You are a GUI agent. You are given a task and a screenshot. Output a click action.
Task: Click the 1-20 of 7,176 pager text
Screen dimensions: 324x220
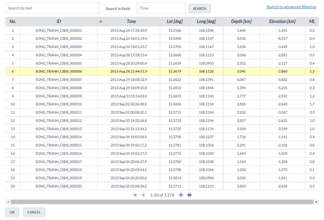(x=162, y=195)
